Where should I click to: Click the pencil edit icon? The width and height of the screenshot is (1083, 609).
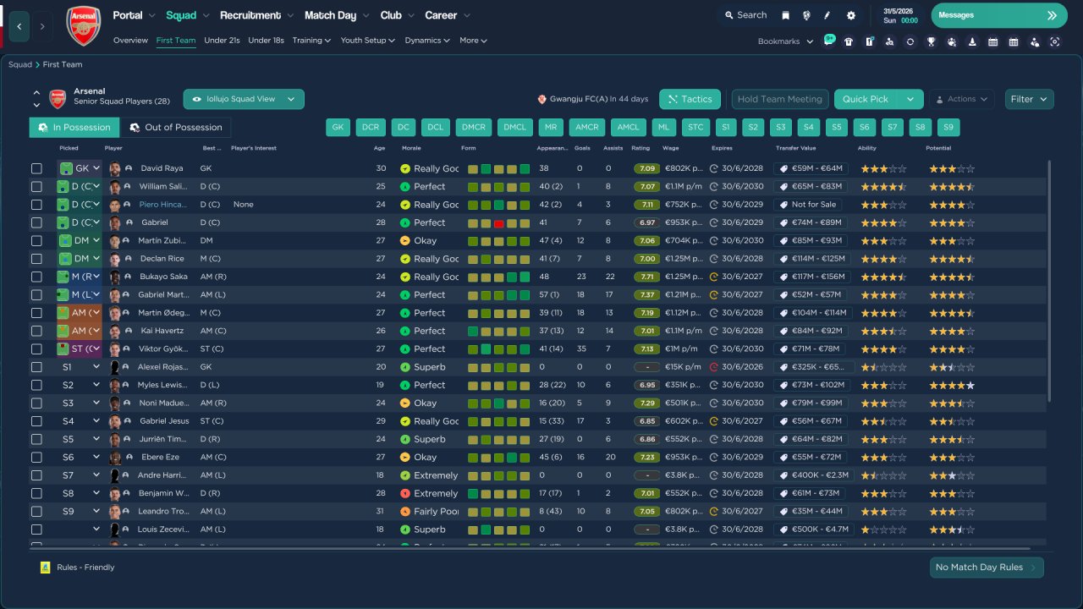(827, 15)
